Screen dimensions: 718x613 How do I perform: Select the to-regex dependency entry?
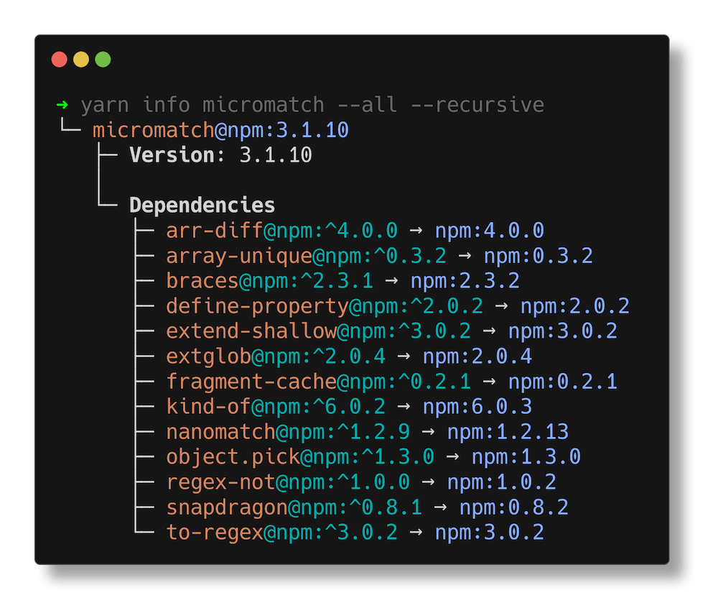point(355,533)
